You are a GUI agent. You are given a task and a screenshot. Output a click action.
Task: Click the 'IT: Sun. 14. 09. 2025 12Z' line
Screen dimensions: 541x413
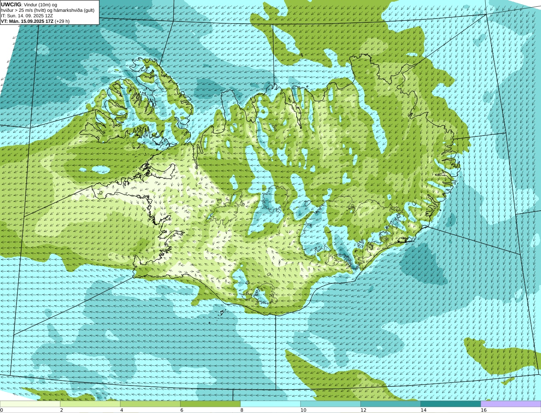pos(27,16)
